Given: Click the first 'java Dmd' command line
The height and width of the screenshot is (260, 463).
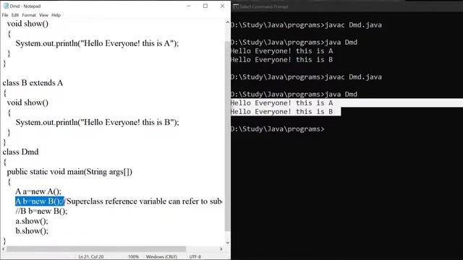Looking at the screenshot, I should (294, 42).
